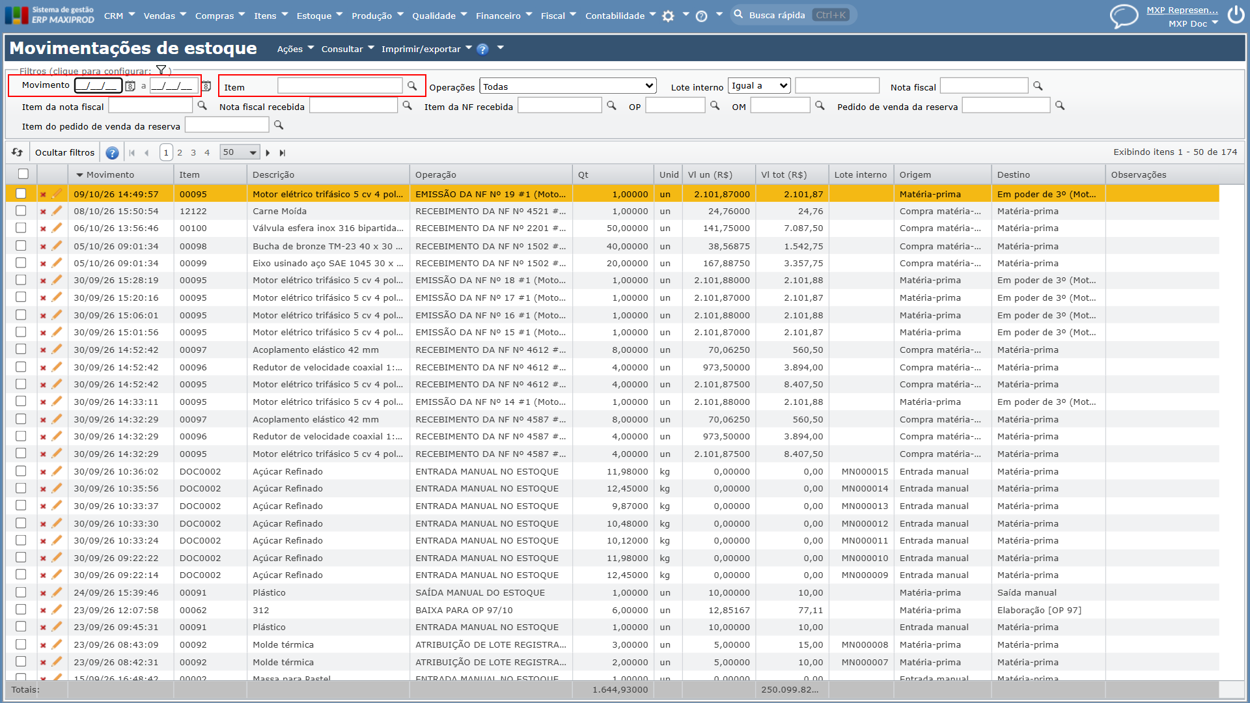Go to page 3
The height and width of the screenshot is (703, 1250).
point(193,152)
